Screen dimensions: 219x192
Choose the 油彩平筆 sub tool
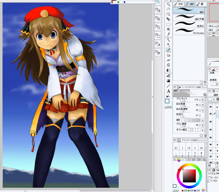pos(189,18)
